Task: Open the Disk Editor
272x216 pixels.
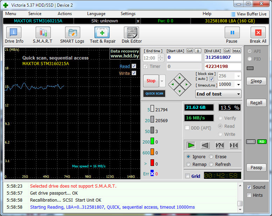Action: [132, 33]
